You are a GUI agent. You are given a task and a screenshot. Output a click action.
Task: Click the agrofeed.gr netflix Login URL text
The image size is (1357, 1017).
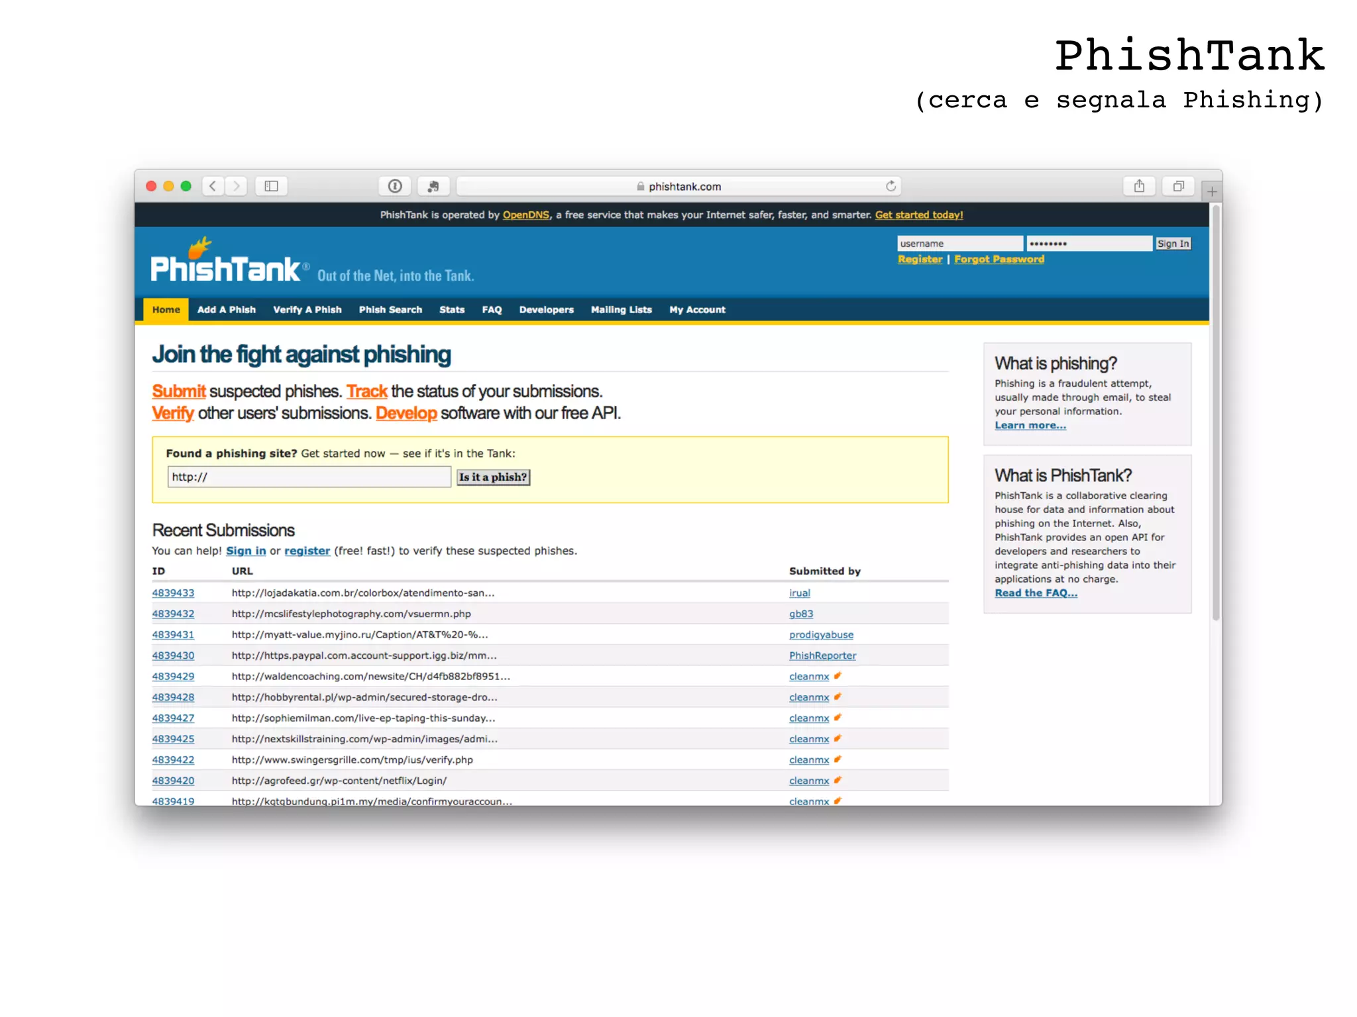(x=339, y=781)
